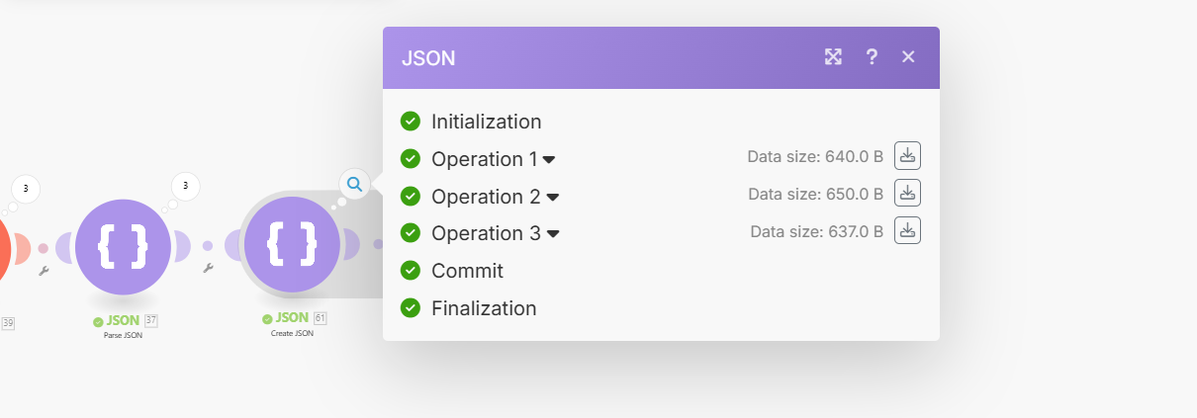Click the Finalization step
This screenshot has width=1197, height=418.
484,308
